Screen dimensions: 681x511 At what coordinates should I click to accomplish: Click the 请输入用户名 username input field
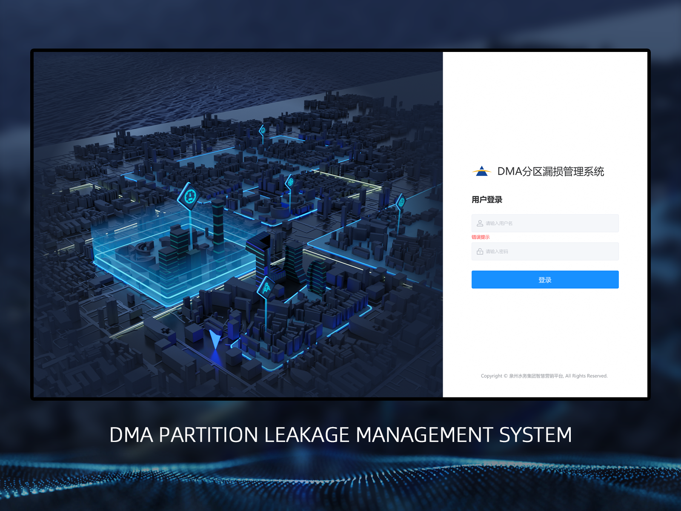coord(545,223)
